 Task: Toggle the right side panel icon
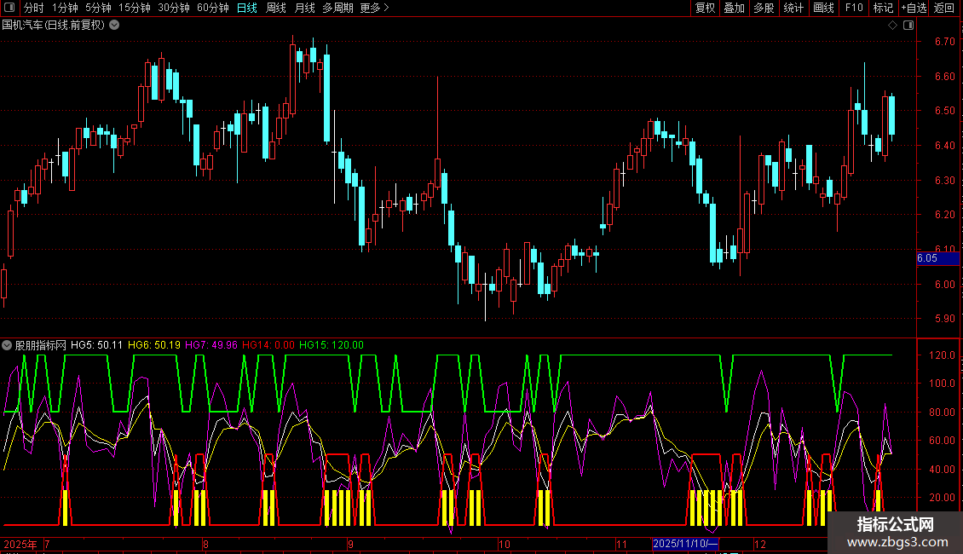click(x=908, y=26)
